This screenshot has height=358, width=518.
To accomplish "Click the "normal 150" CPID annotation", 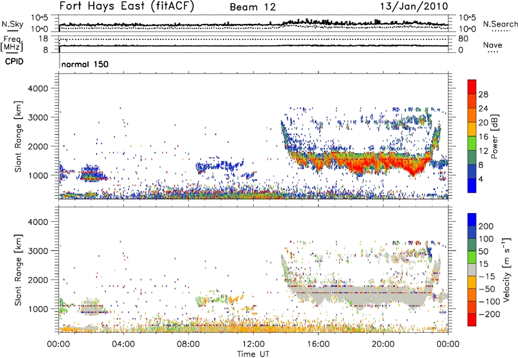I will (x=85, y=64).
